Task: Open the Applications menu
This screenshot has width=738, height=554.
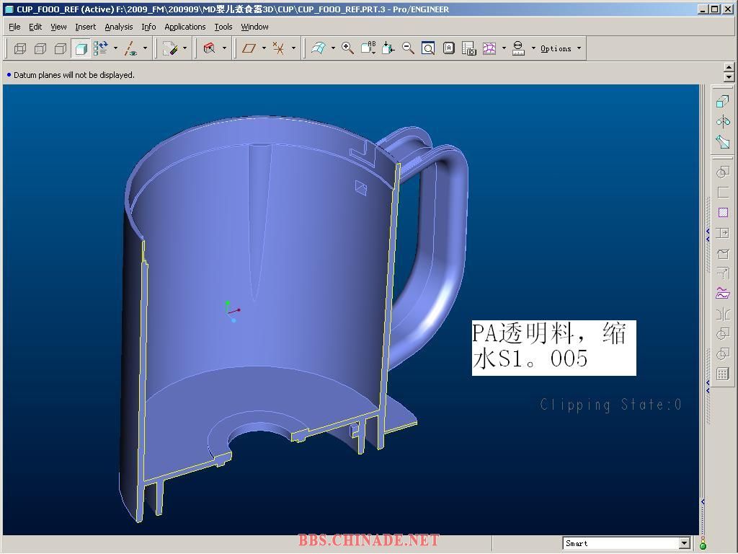Action: click(x=184, y=27)
